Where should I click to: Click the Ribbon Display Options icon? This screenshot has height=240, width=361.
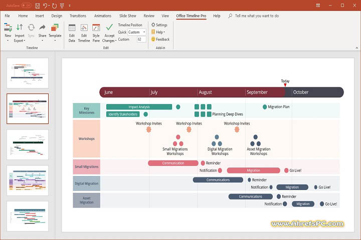(x=318, y=5)
